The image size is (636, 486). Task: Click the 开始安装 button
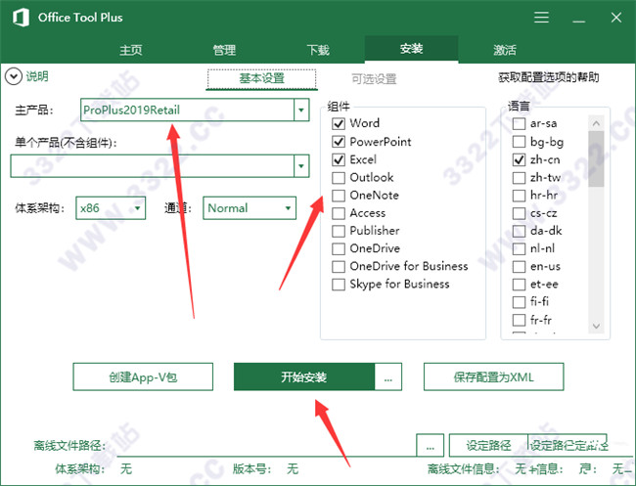(x=304, y=376)
